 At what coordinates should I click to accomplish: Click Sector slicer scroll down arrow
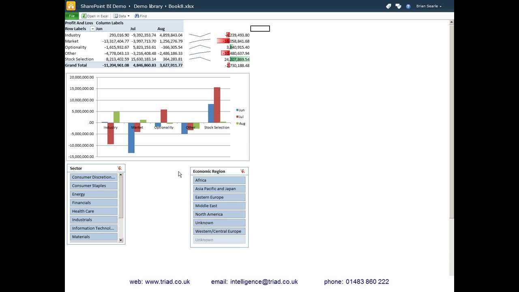(121, 240)
